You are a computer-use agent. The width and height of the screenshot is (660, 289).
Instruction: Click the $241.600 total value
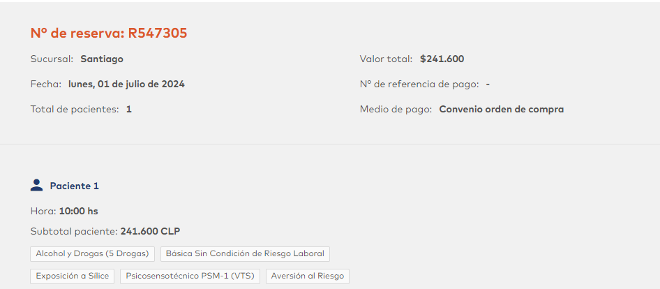(x=442, y=59)
